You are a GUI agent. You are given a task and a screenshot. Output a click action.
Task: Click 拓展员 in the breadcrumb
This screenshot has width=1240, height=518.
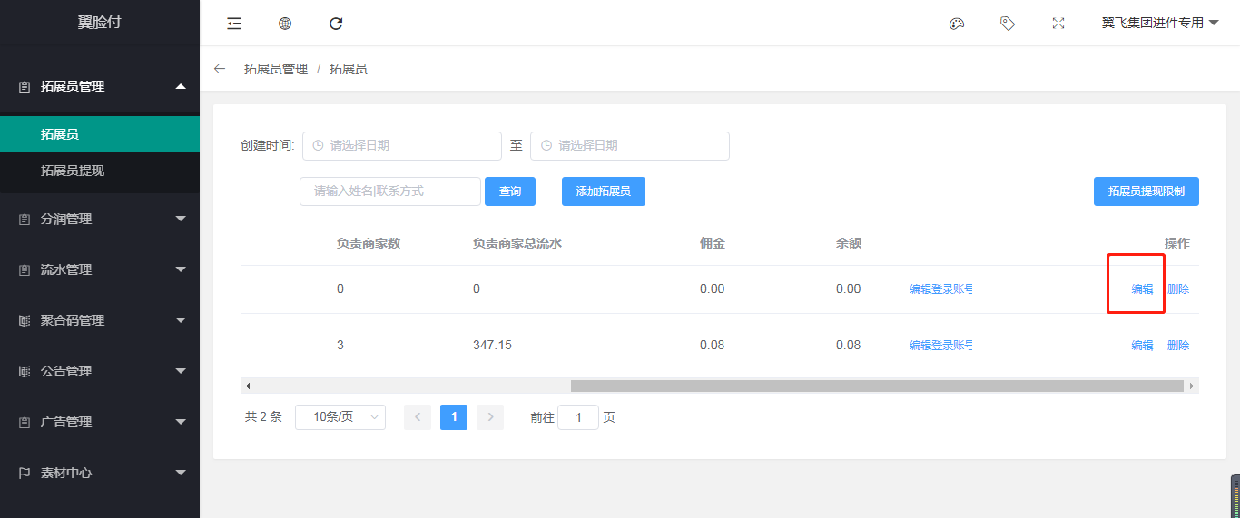pyautogui.click(x=349, y=69)
